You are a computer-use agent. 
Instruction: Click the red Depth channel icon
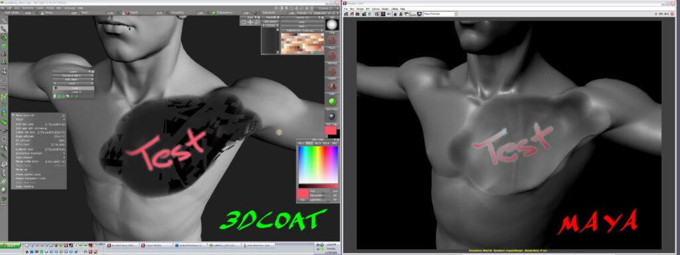(332, 86)
